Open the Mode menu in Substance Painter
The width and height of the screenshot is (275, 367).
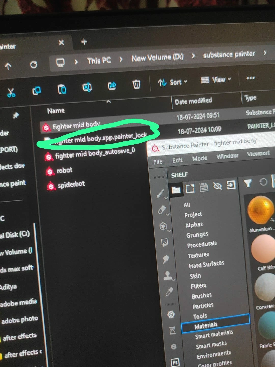point(200,159)
